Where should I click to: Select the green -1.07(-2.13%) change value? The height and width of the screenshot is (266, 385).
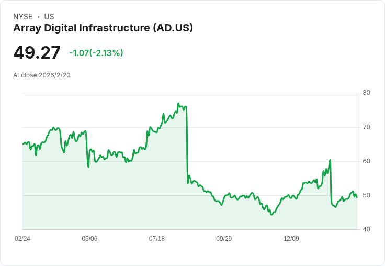coord(96,53)
